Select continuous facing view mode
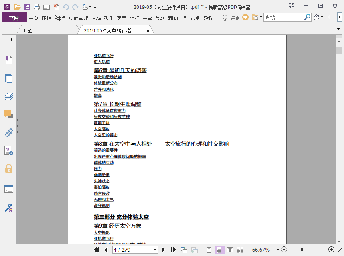 point(241,250)
